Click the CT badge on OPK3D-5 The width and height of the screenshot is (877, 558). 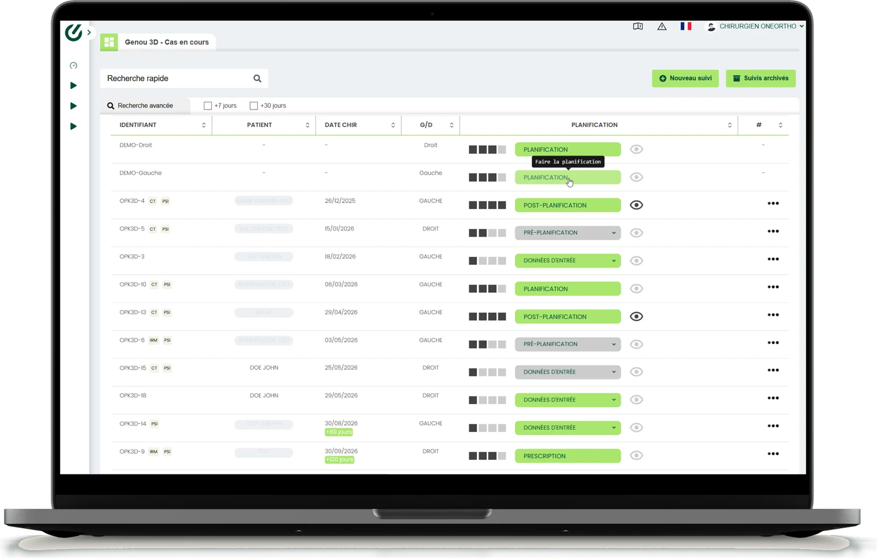coord(152,229)
